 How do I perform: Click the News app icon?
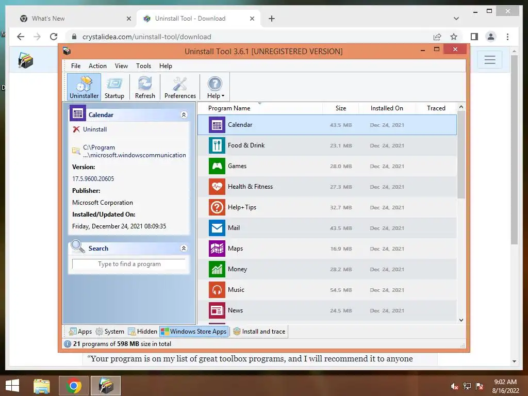[x=217, y=310]
